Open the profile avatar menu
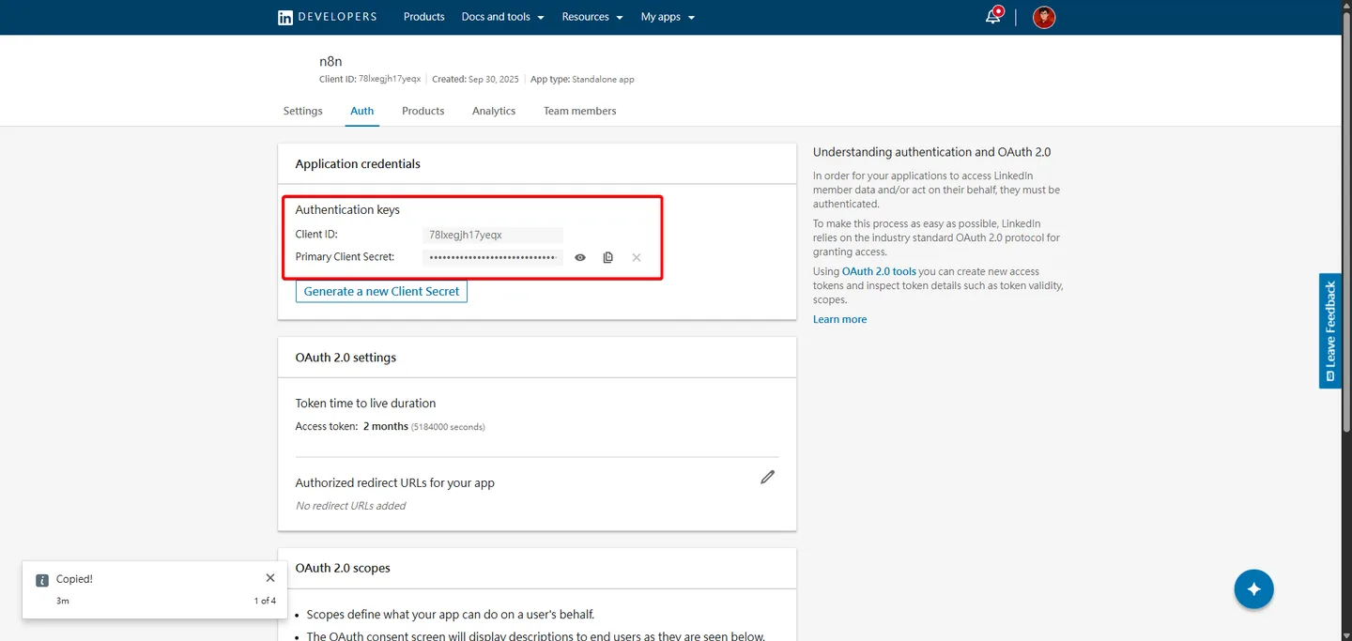This screenshot has width=1352, height=641. (x=1044, y=17)
